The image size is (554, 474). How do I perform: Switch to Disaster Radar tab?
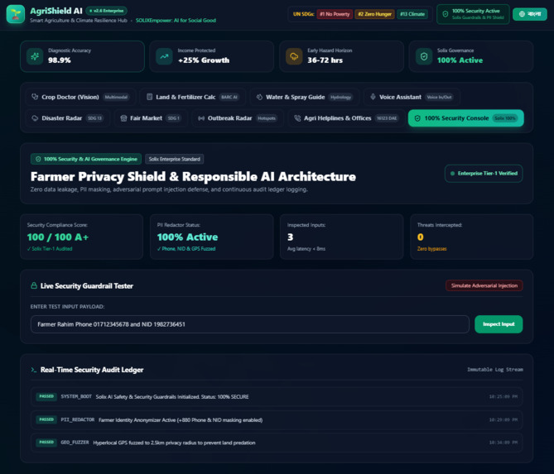(67, 118)
